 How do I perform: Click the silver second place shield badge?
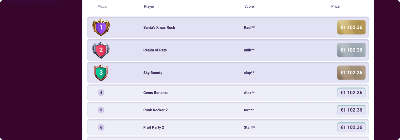tap(101, 50)
